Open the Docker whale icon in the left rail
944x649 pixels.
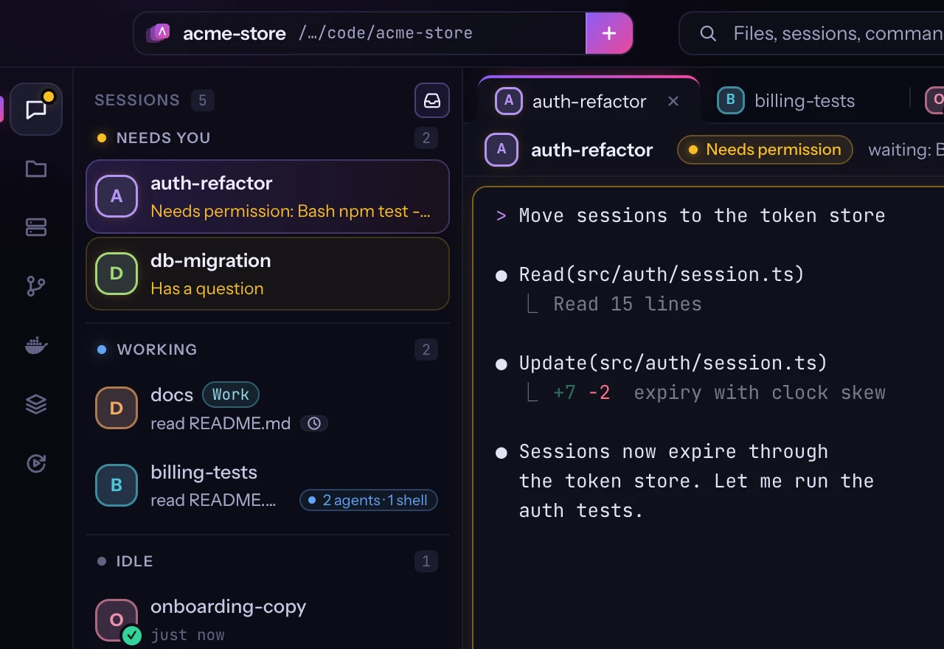(36, 345)
